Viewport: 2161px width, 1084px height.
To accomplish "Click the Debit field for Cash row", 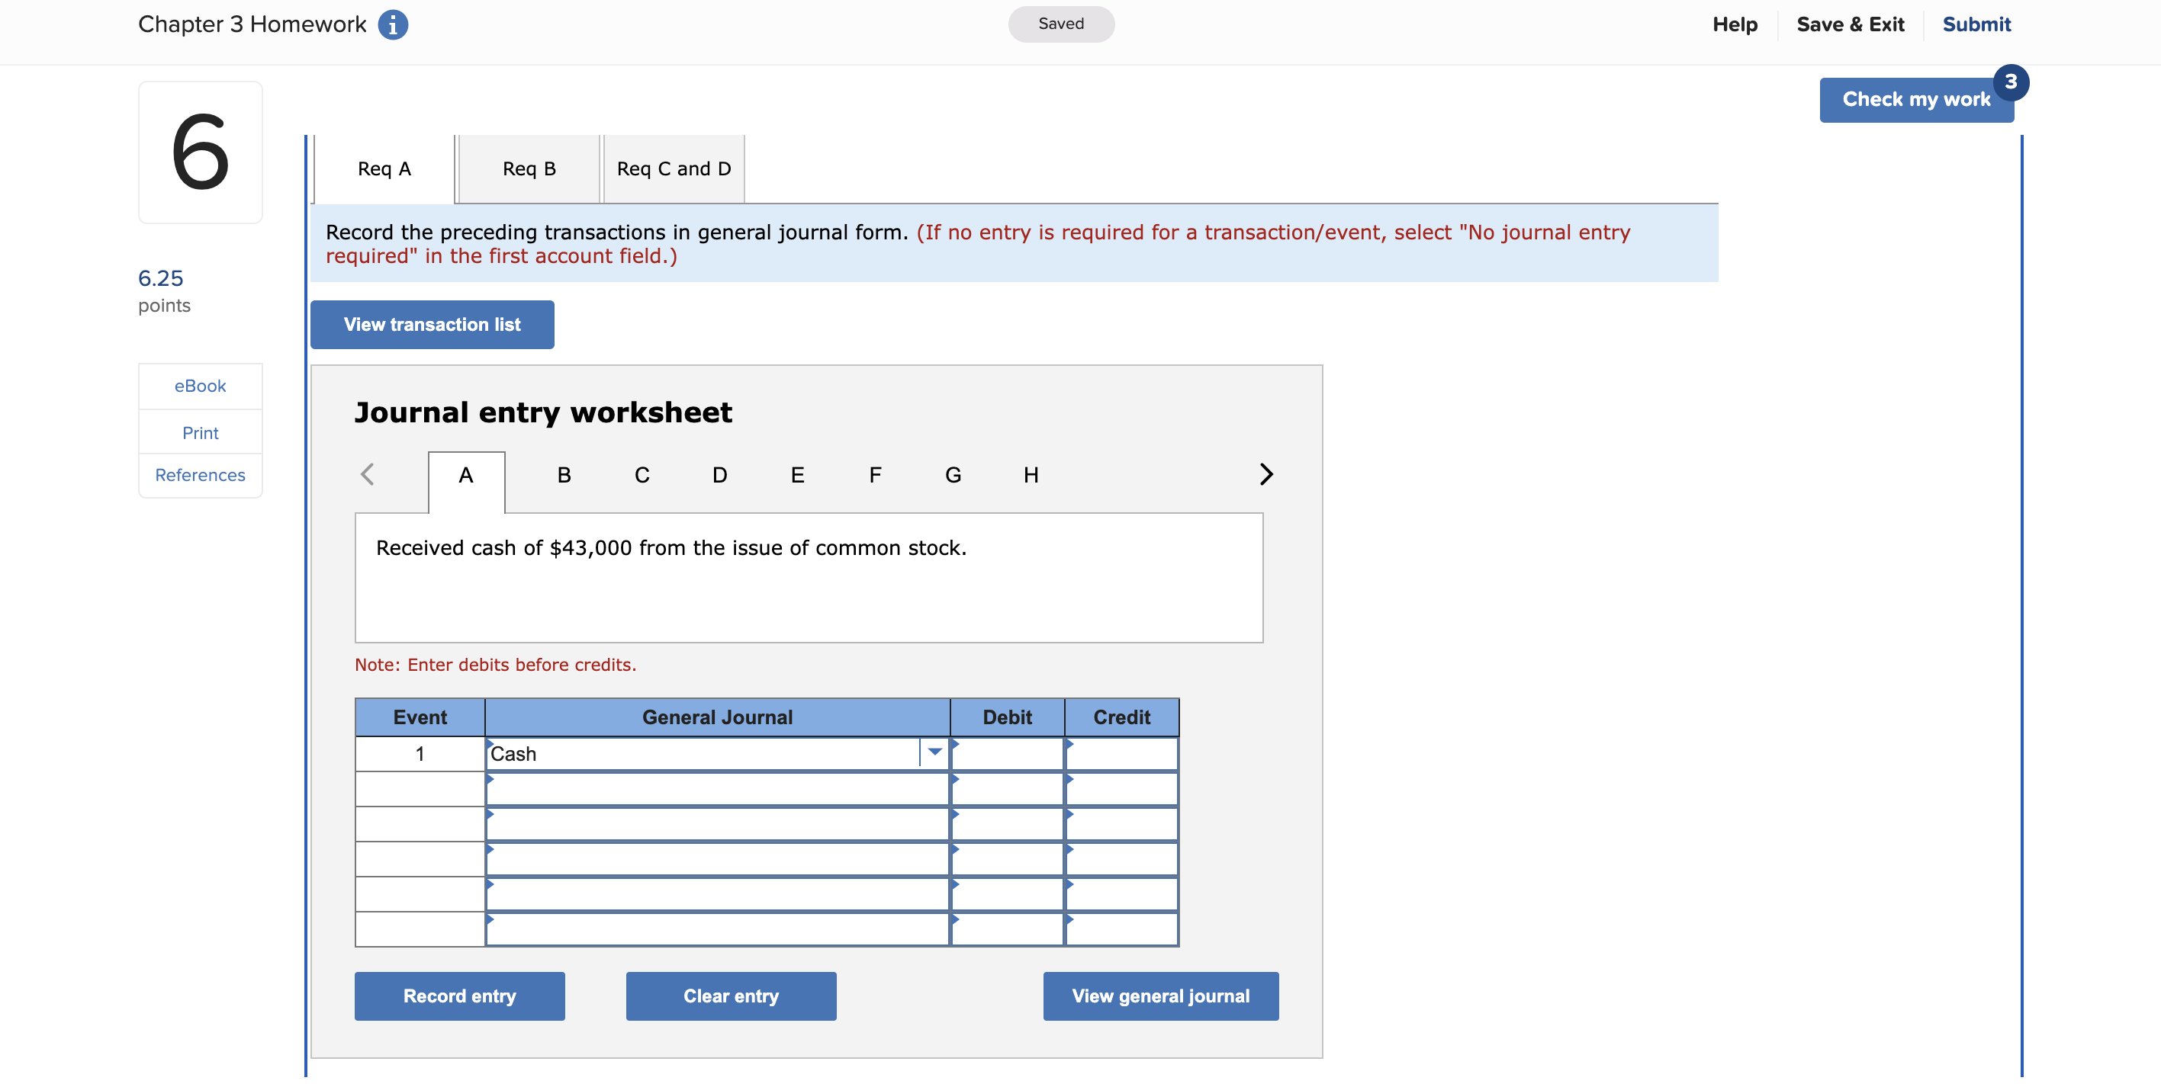I will tap(1007, 754).
